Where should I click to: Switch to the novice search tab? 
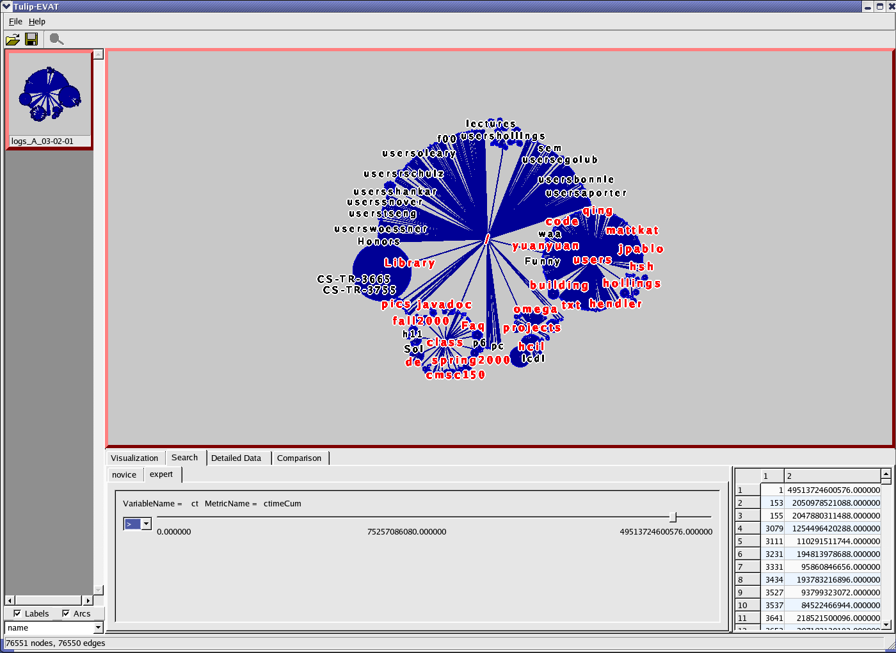click(124, 474)
